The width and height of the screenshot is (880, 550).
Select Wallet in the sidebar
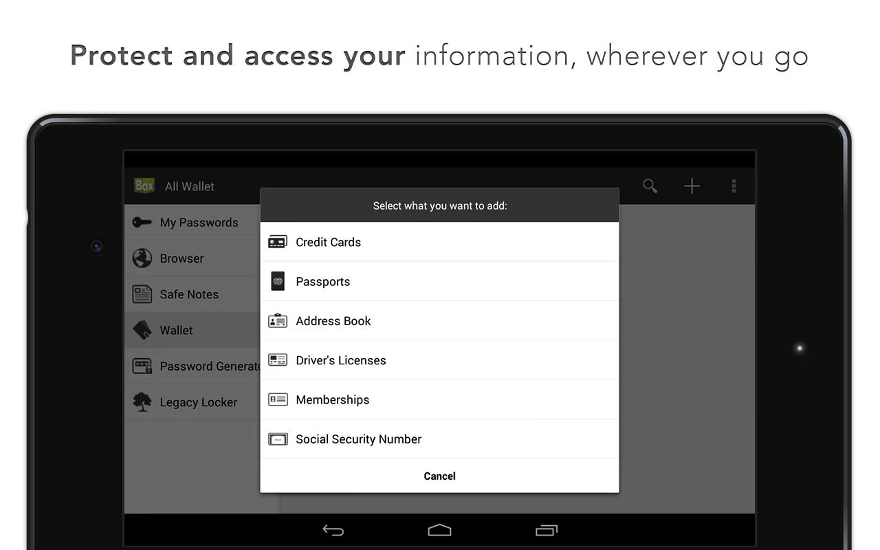click(x=192, y=330)
